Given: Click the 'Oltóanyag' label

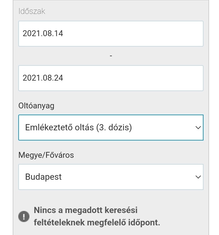Looking at the screenshot, I should [x=36, y=106].
